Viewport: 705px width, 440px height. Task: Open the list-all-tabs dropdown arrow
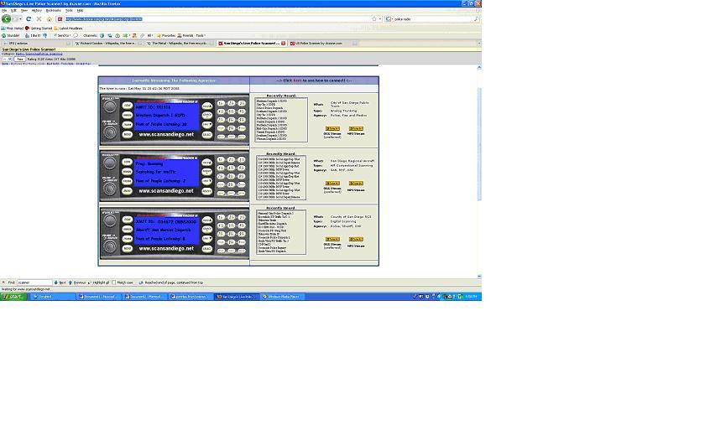pyautogui.click(x=478, y=44)
